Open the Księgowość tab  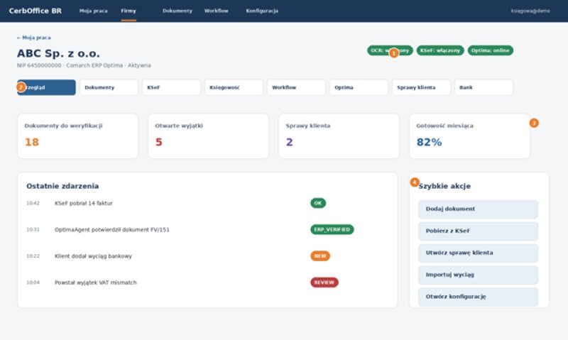(x=234, y=87)
